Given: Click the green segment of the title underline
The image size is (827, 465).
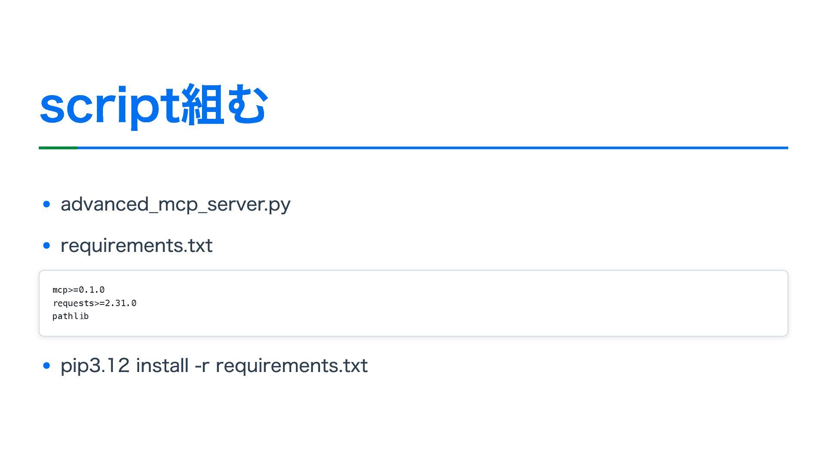Looking at the screenshot, I should click(x=58, y=148).
